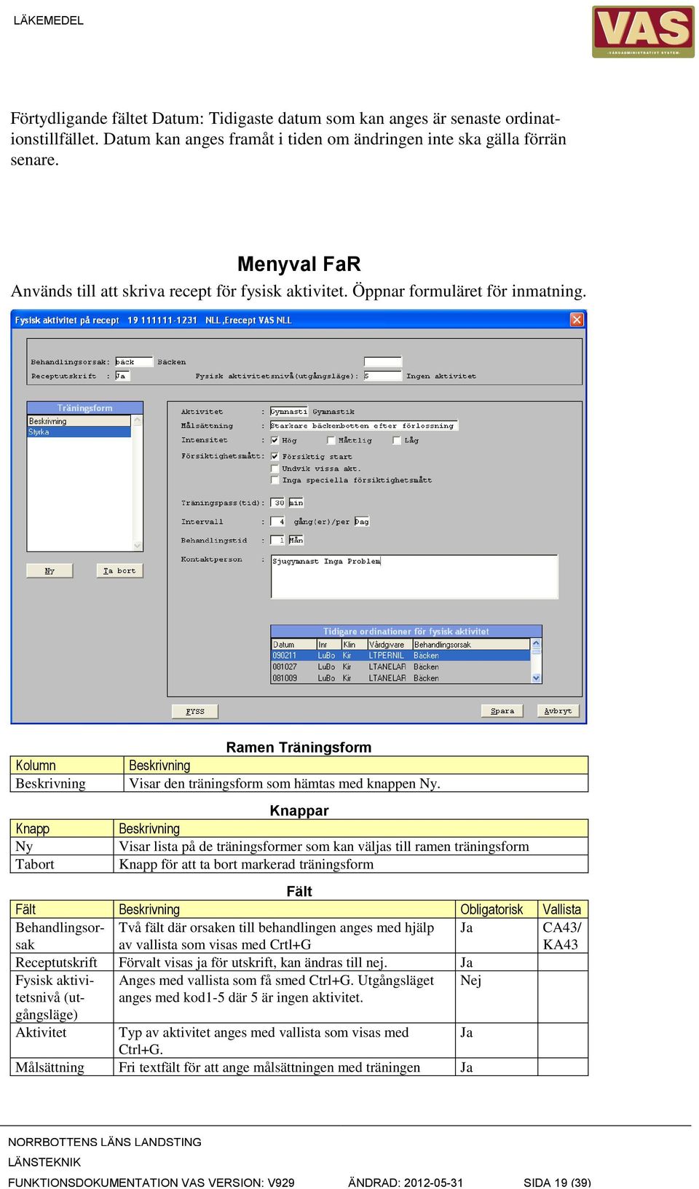This screenshot has height=1189, width=699.
Task: Click the Intervall unit field showing Dag
Action: pyautogui.click(x=362, y=522)
